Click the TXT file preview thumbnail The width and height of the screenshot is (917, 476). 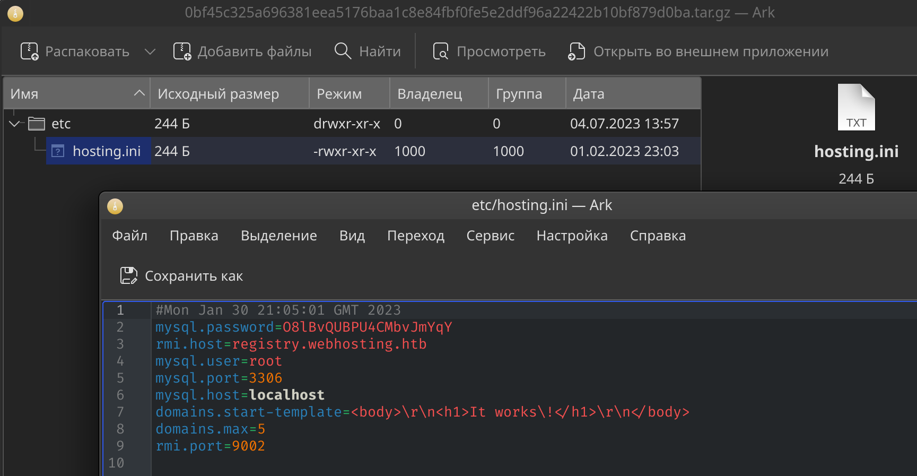click(x=856, y=107)
